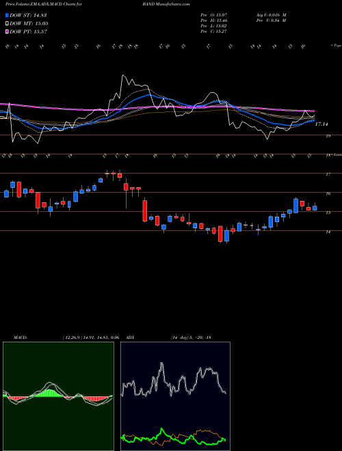Click the 'Pre C: 15.27' value
Viewport: 342px width, 451px height.
pos(213,31)
